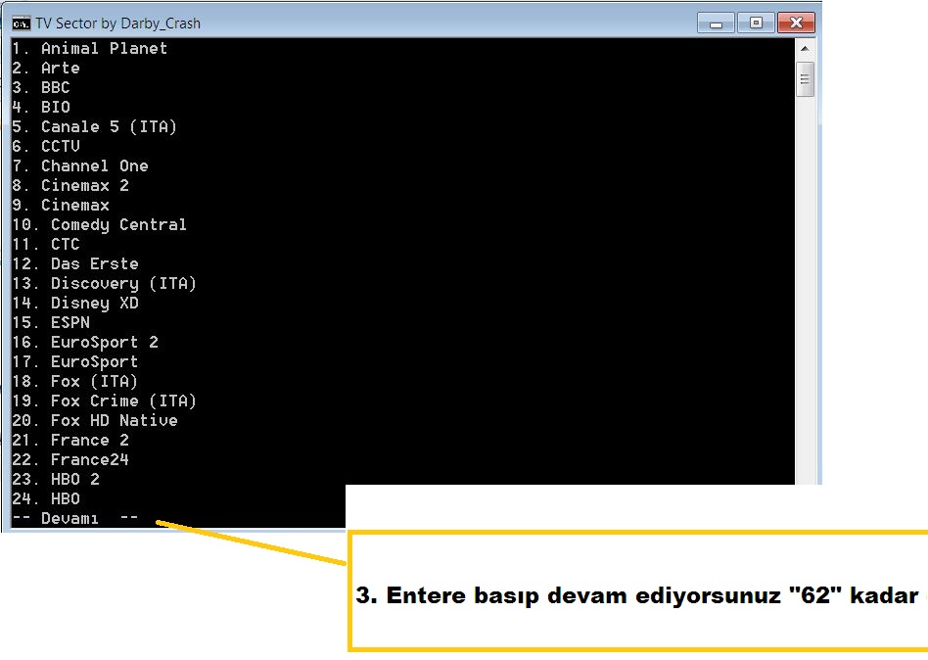Click the line '15. ESPN'
928x660 pixels.
coord(51,322)
